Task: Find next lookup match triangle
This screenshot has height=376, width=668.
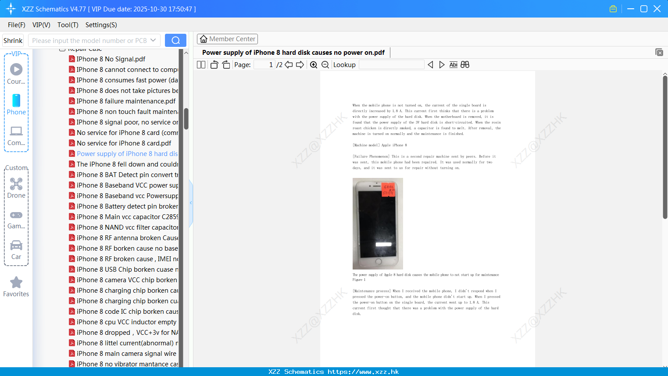Action: pos(442,64)
